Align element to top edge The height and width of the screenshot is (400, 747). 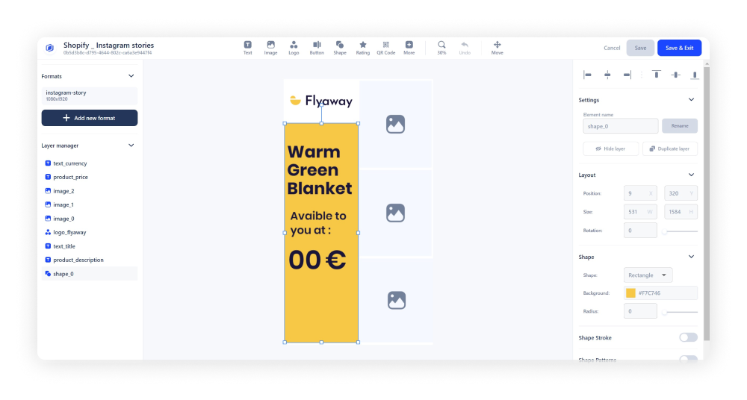coord(657,75)
